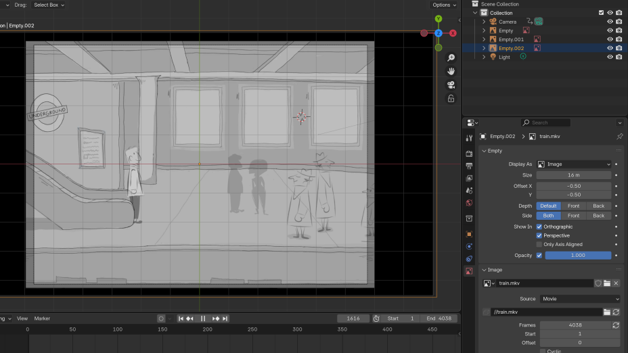This screenshot has height=353, width=628.
Task: Click the fake user shield icon
Action: tap(598, 283)
